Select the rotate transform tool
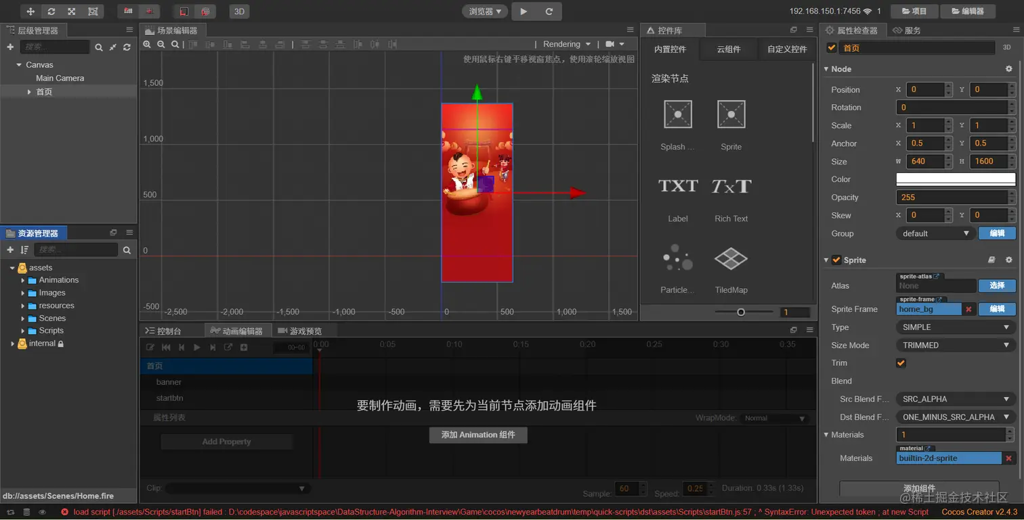The image size is (1024, 520). (51, 11)
